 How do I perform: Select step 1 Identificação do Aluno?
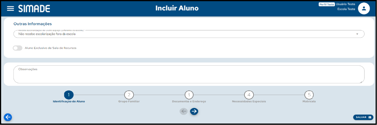tap(69, 95)
